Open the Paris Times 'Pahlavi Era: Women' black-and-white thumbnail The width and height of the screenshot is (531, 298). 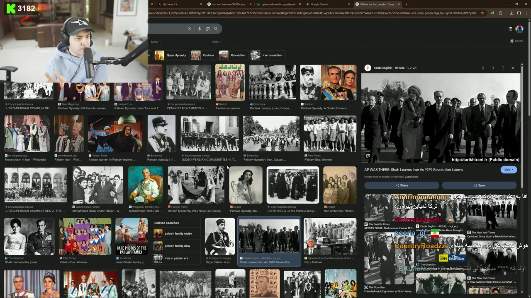pos(330,134)
